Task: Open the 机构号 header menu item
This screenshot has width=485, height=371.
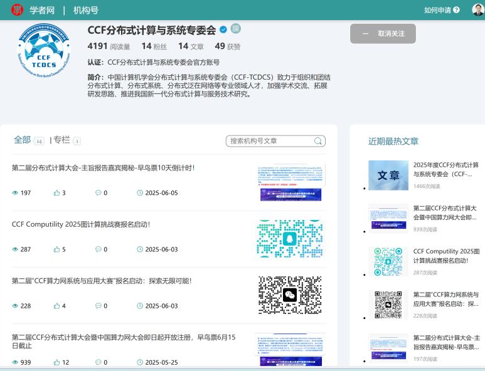Action: pyautogui.click(x=86, y=10)
